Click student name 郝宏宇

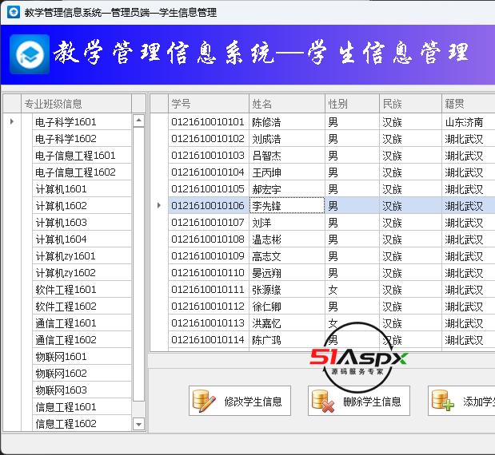pos(287,188)
